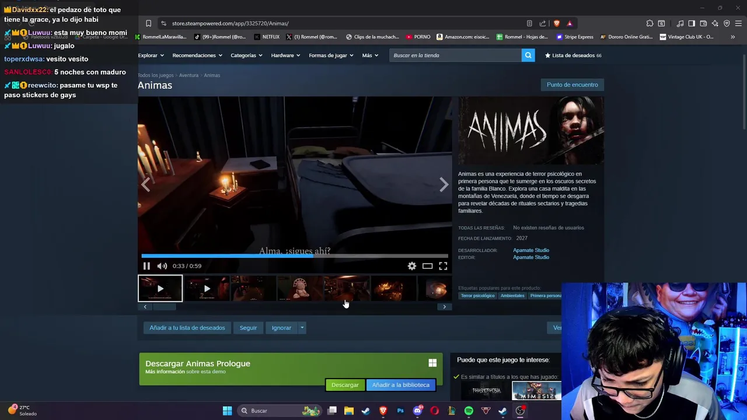This screenshot has height=420, width=747.
Task: Go to Aventura breadcrumb
Action: [189, 75]
